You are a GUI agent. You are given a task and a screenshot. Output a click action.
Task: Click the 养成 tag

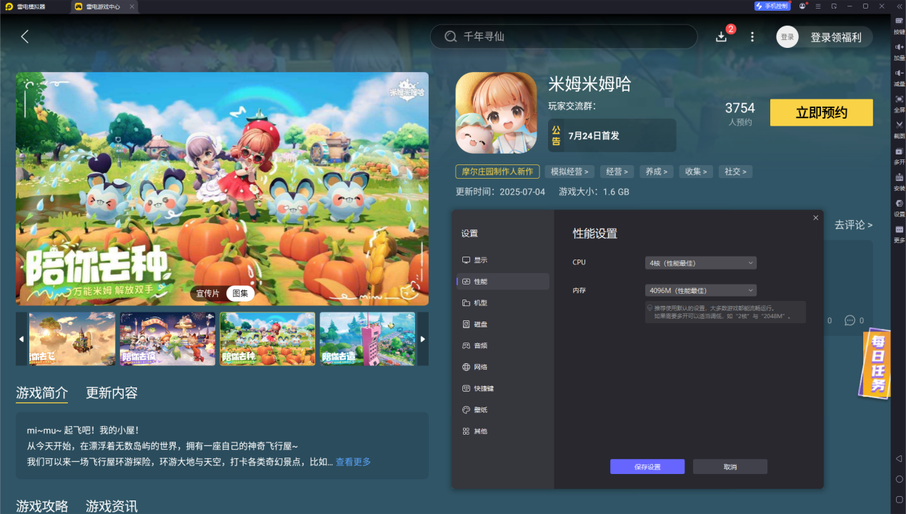tap(656, 172)
